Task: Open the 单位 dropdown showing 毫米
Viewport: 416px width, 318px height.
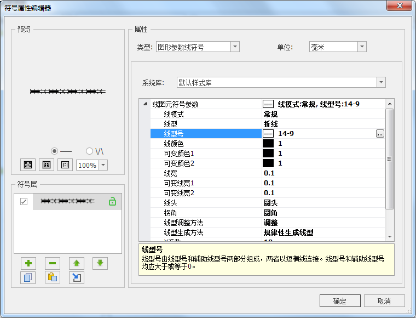Action: (361, 47)
